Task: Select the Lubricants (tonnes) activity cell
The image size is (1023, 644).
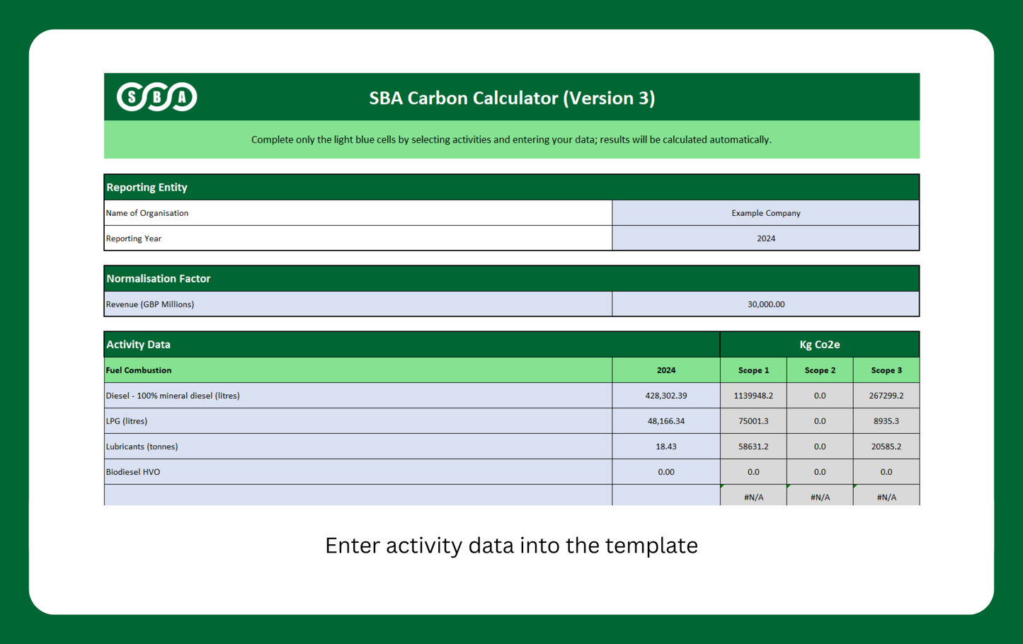Action: 358,447
